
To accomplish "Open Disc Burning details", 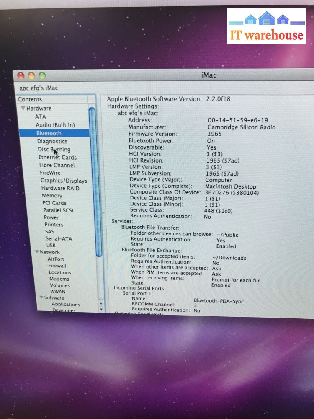I will (x=54, y=150).
